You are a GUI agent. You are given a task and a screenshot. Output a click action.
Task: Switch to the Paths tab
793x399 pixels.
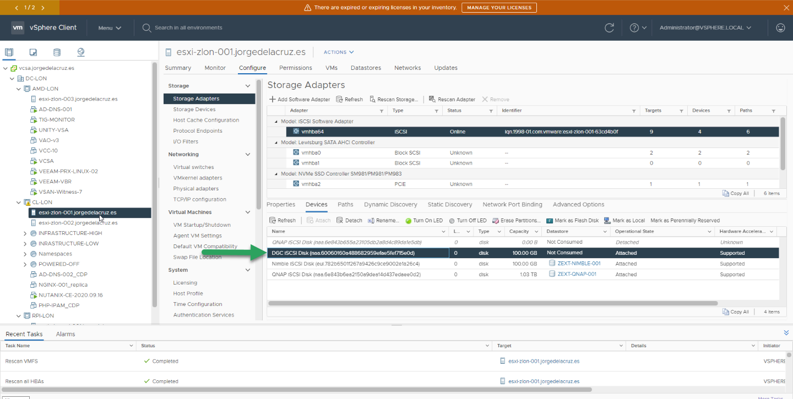[x=346, y=205]
